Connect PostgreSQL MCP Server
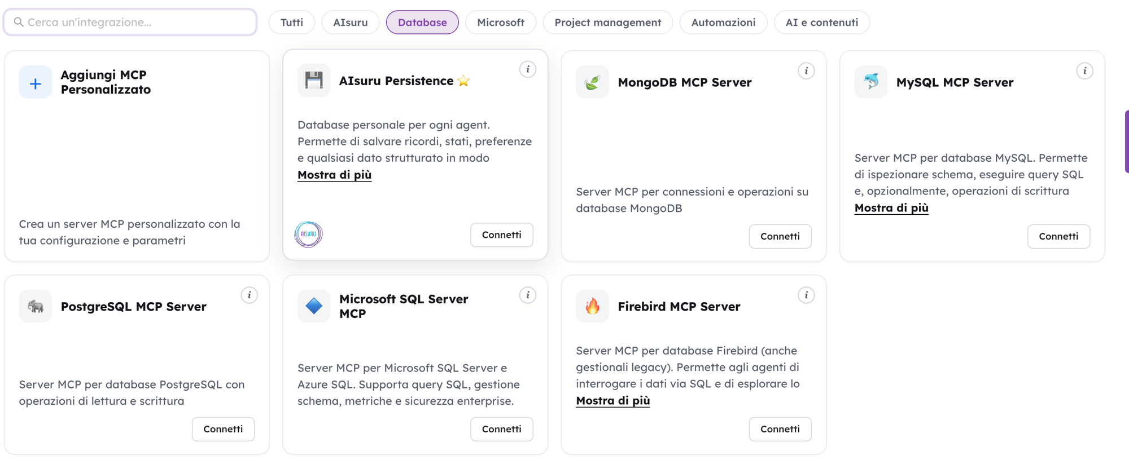Viewport: 1129px width, 469px height. click(223, 430)
